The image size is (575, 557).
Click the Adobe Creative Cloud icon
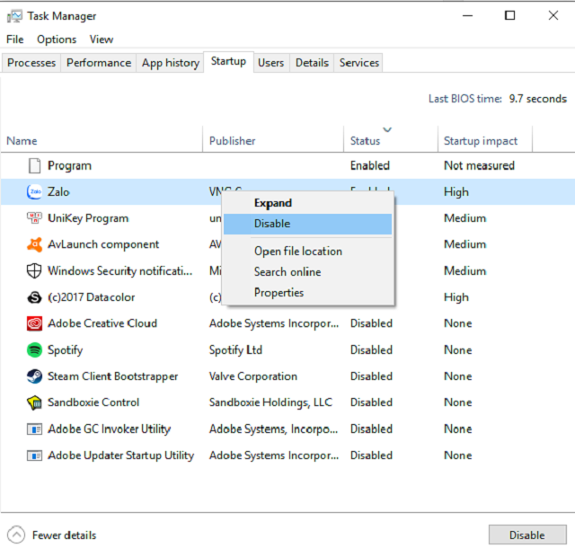pos(34,323)
